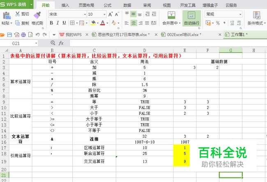
Task: Switch to the 数据 tab
Action: (127, 5)
